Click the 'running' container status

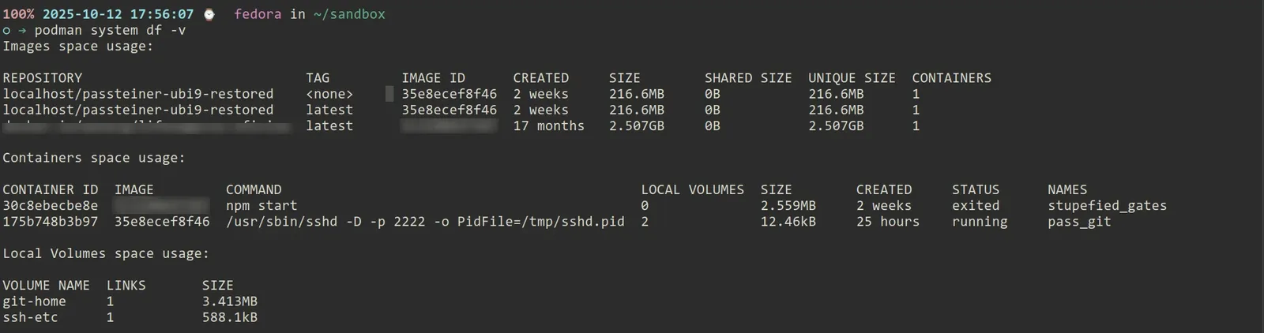(x=980, y=222)
